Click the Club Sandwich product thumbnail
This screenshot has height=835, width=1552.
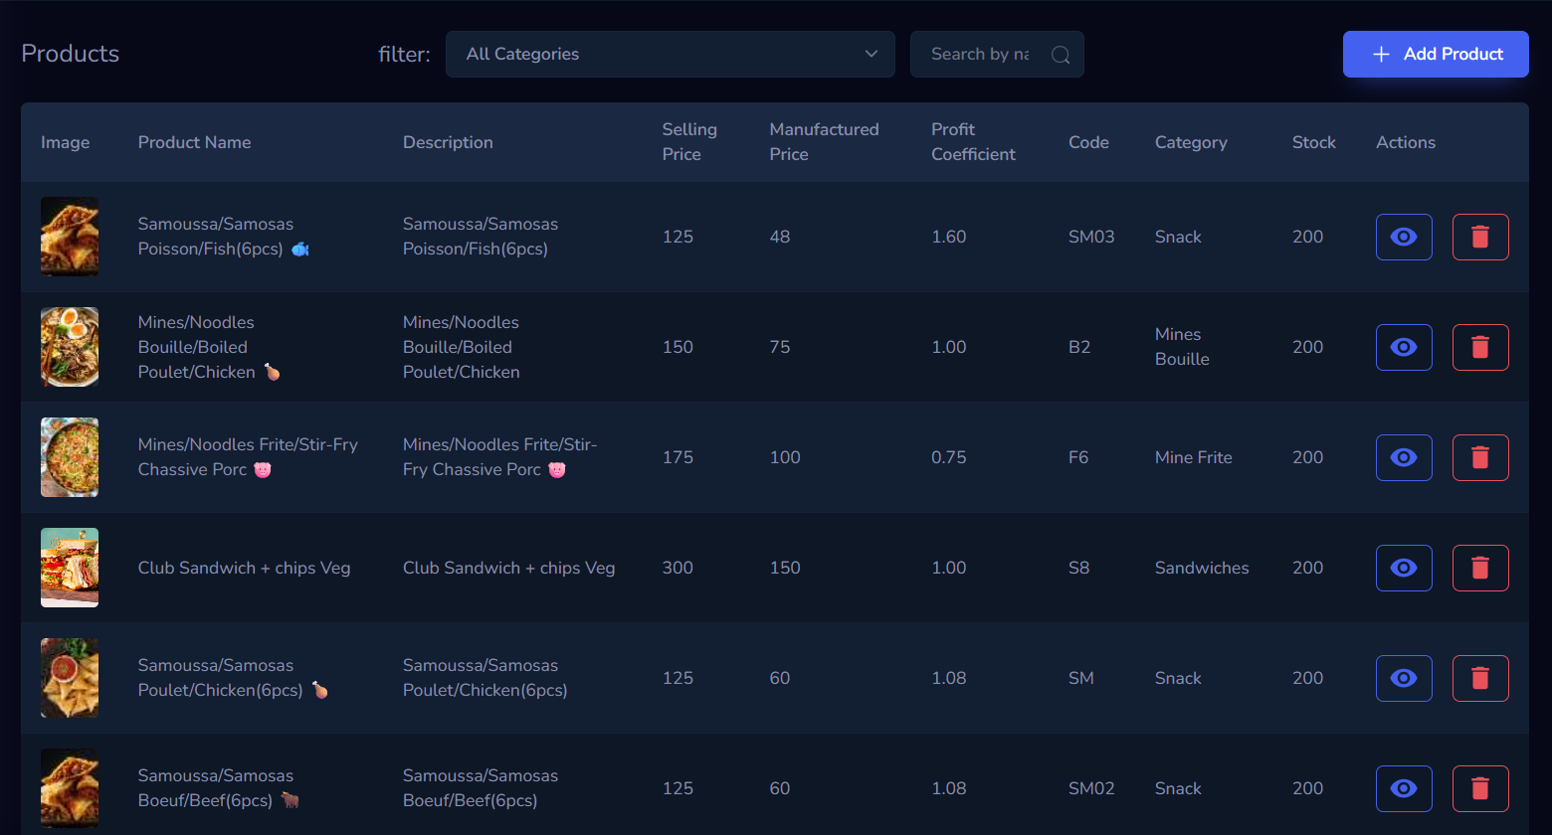69,568
